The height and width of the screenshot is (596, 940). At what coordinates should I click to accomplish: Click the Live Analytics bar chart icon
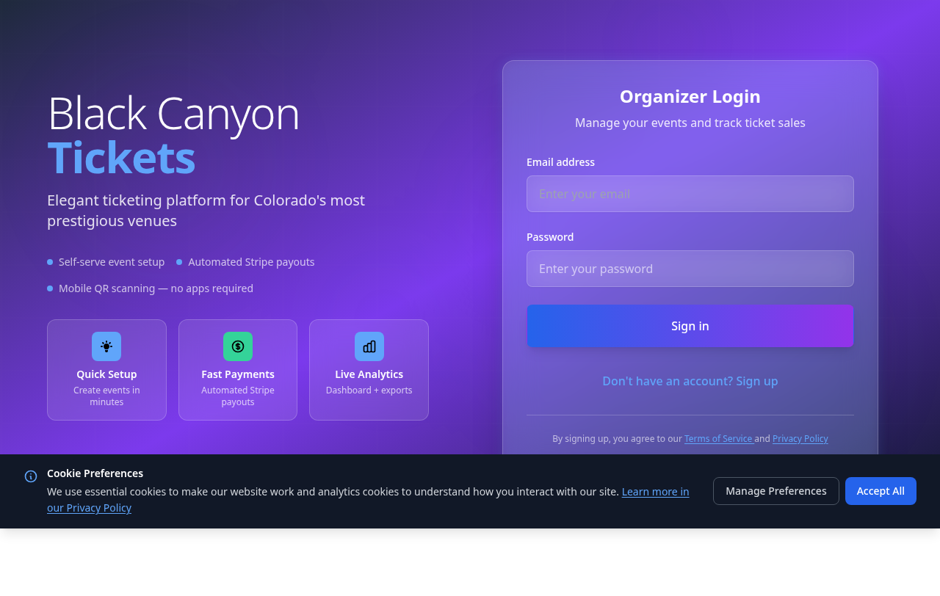(369, 346)
